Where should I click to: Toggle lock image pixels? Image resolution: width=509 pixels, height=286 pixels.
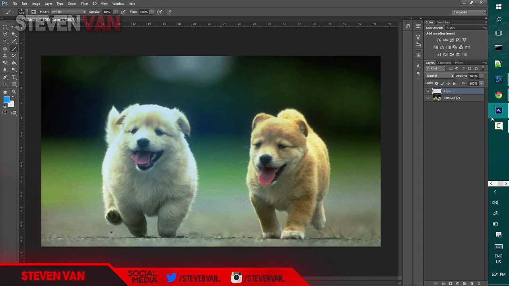coord(442,83)
